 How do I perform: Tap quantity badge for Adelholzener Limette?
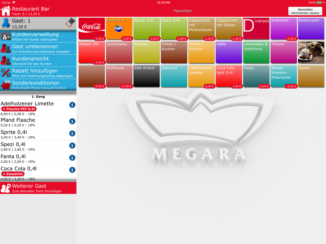(72, 105)
